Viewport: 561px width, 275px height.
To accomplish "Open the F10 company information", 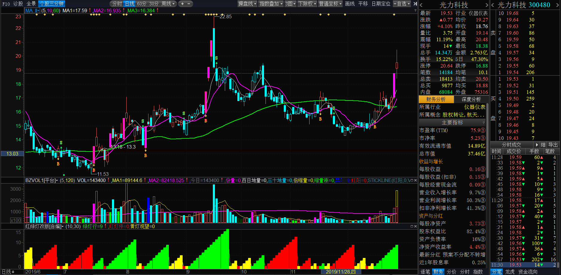I will 6,4.
